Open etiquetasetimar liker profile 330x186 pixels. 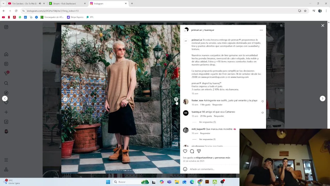coord(204,158)
